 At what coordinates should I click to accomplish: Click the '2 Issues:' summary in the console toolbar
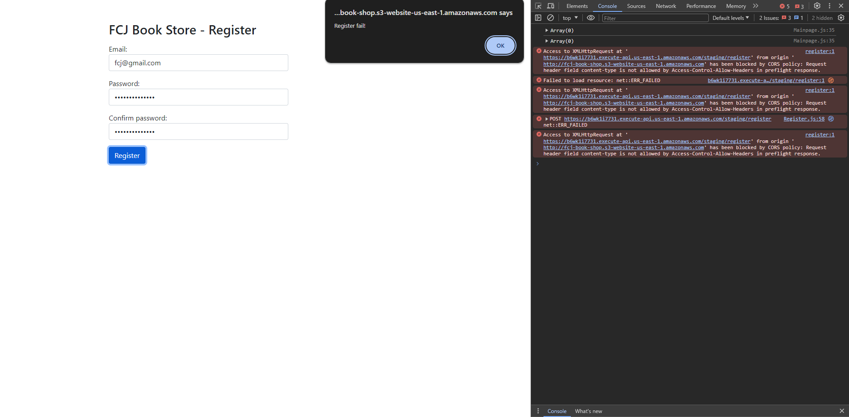pyautogui.click(x=781, y=18)
